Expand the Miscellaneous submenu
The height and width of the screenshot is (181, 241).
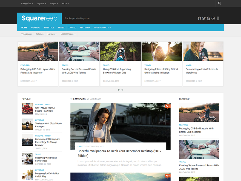point(68,34)
